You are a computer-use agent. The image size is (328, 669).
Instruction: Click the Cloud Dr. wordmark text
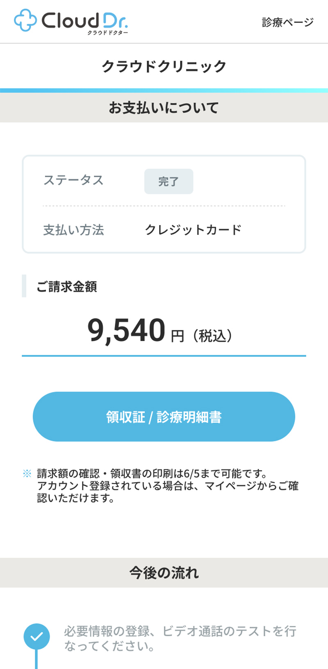(x=84, y=20)
